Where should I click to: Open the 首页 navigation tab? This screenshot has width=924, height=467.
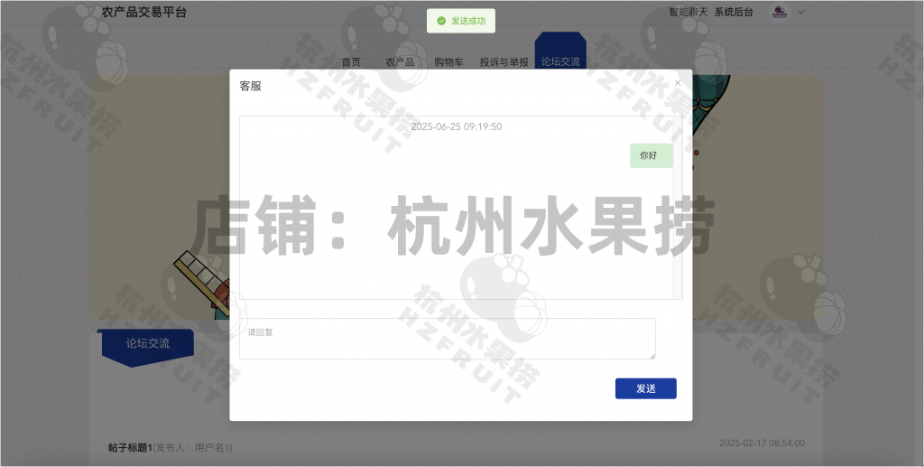(x=351, y=62)
